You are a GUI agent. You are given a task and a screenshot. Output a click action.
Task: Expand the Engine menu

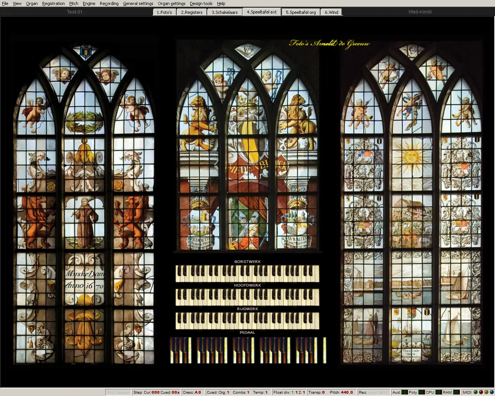tap(89, 3)
